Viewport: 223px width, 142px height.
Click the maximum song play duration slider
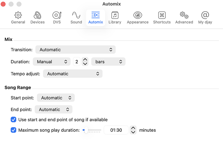pyautogui.click(x=92, y=130)
